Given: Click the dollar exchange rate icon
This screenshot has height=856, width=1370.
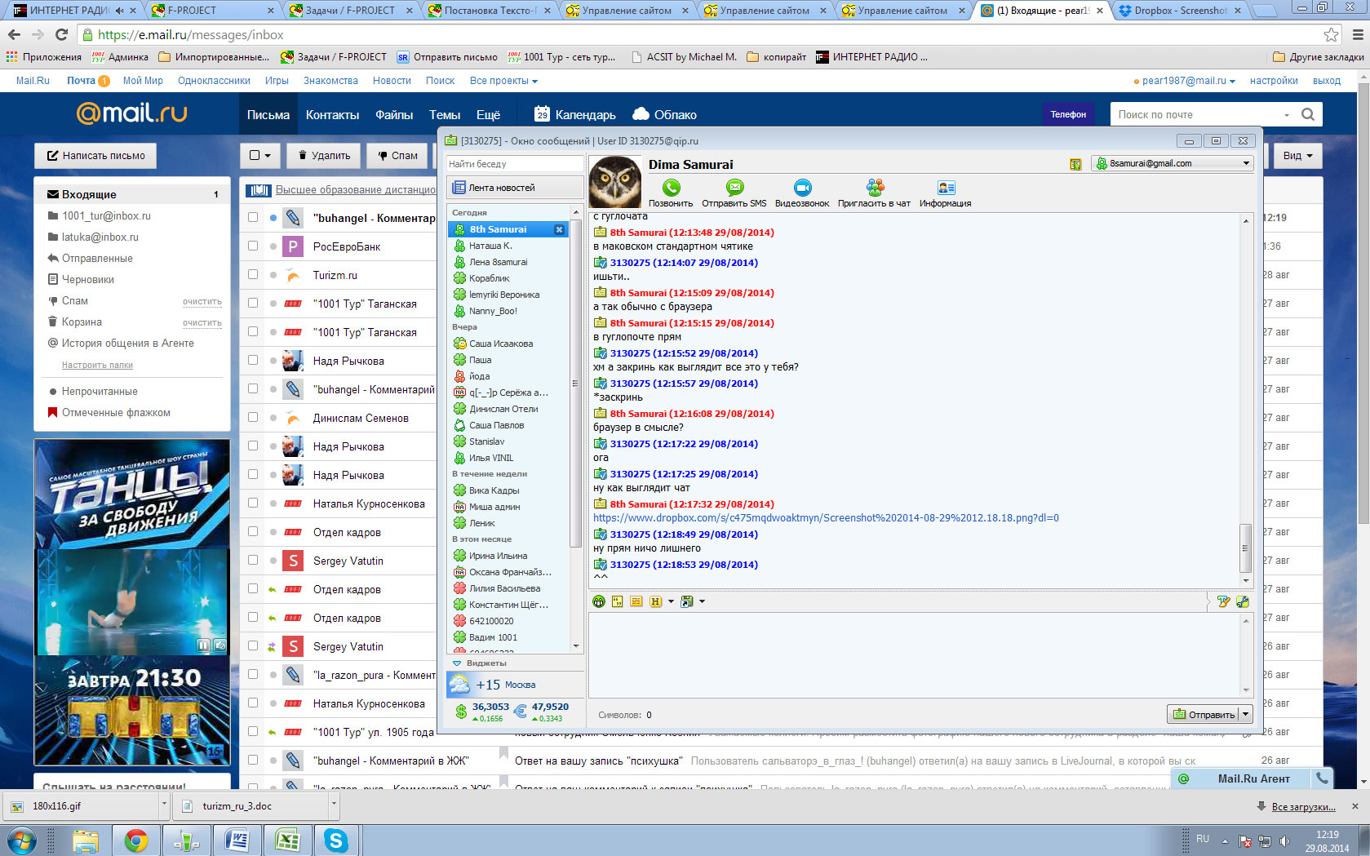Looking at the screenshot, I should 461,712.
